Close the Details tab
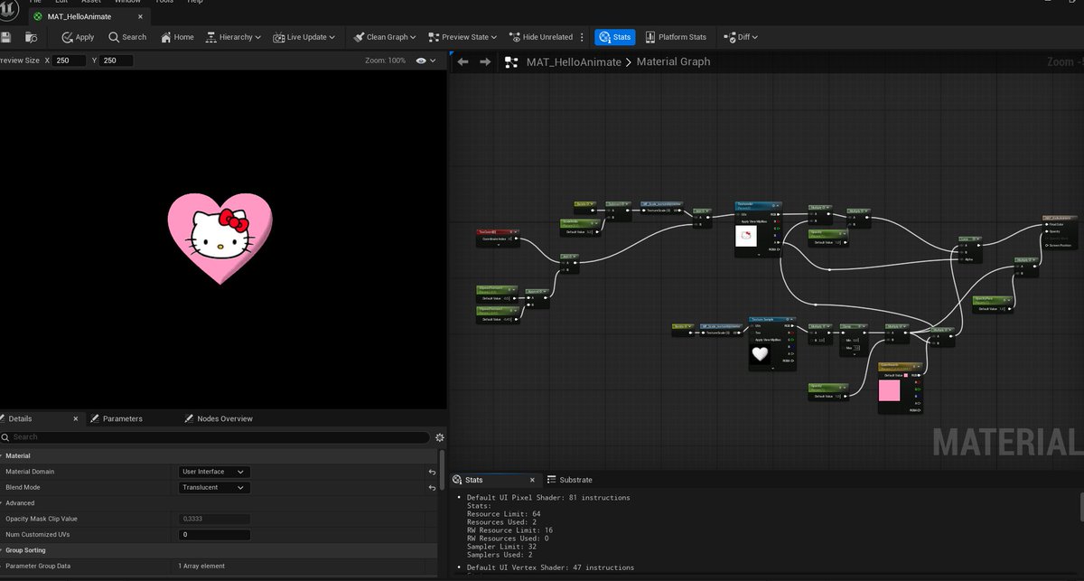The width and height of the screenshot is (1084, 581). click(77, 418)
